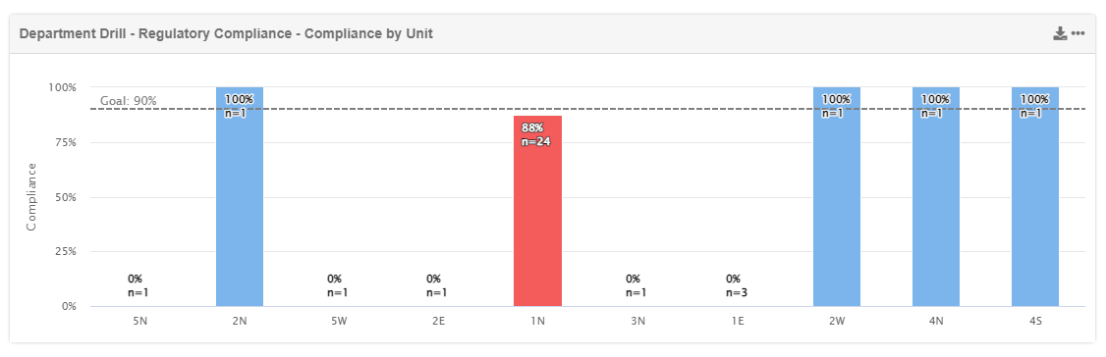Screen dimensions: 1106x357
Task: Click the chart title text
Action: click(226, 33)
